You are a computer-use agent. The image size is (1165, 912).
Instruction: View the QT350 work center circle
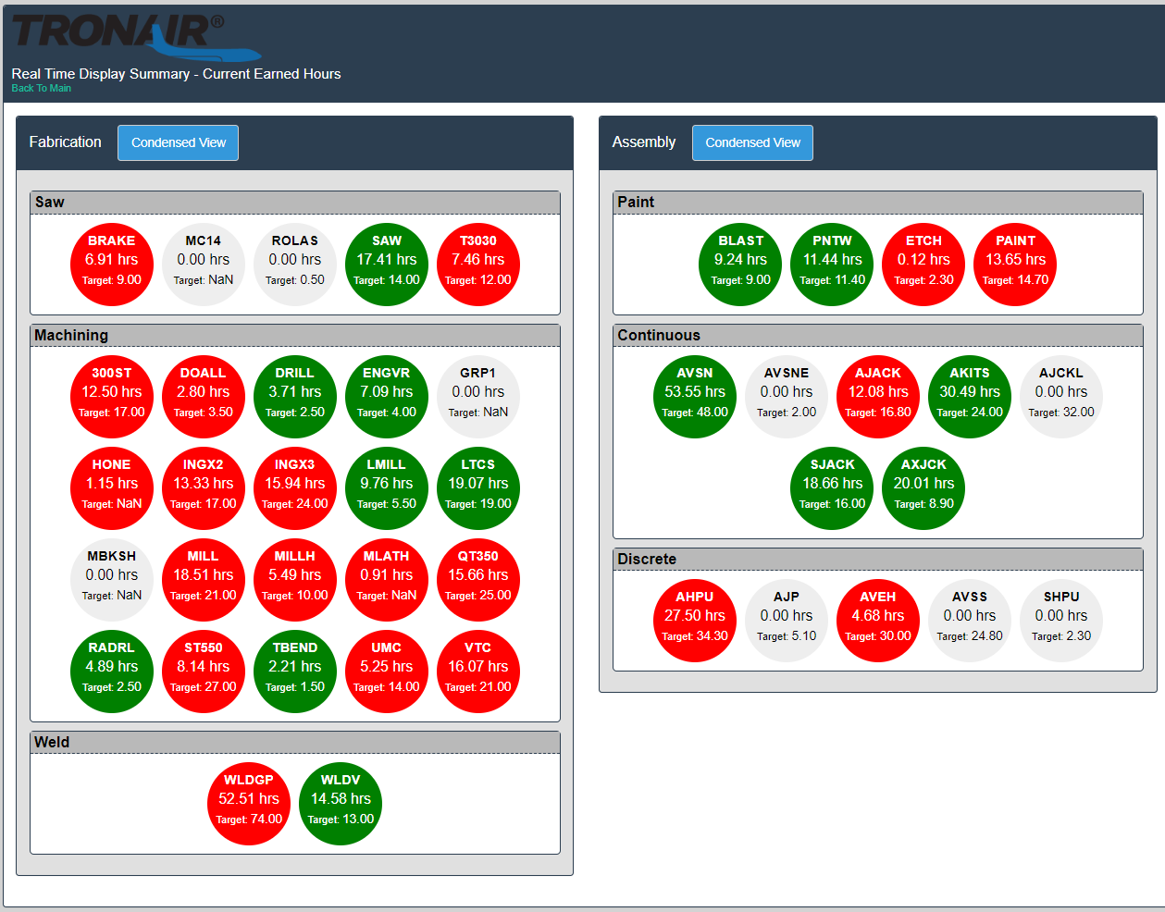[x=478, y=580]
